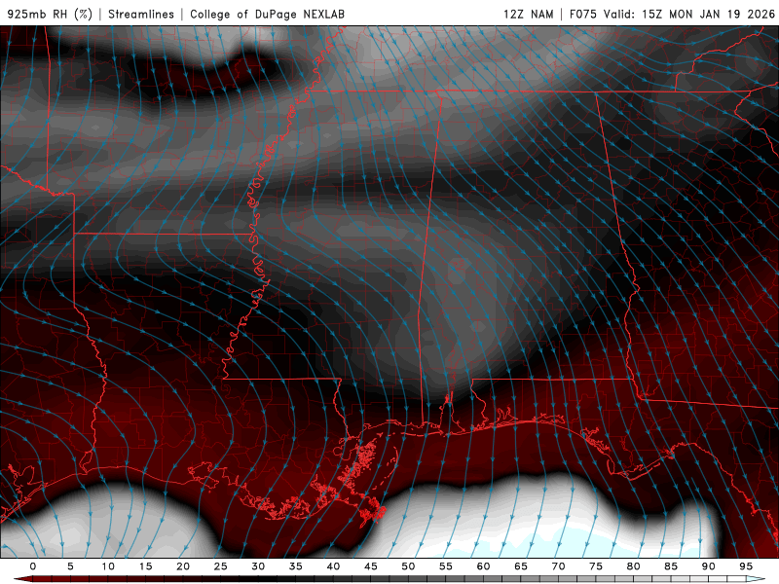Click the "35" scale label
This screenshot has width=779, height=584.
[296, 566]
